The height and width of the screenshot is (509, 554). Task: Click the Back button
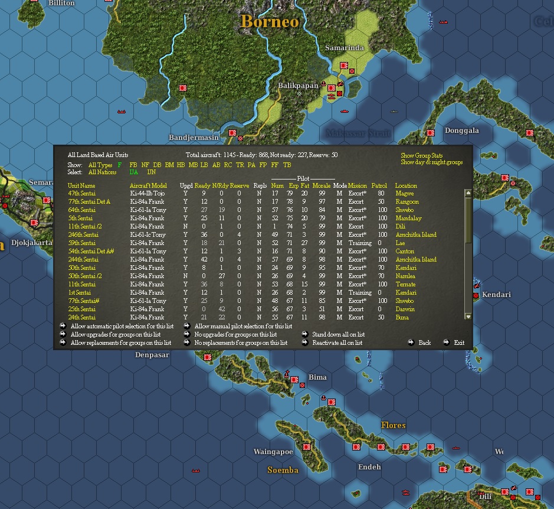pyautogui.click(x=424, y=342)
